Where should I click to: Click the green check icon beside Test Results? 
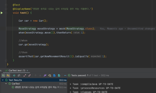6,80
